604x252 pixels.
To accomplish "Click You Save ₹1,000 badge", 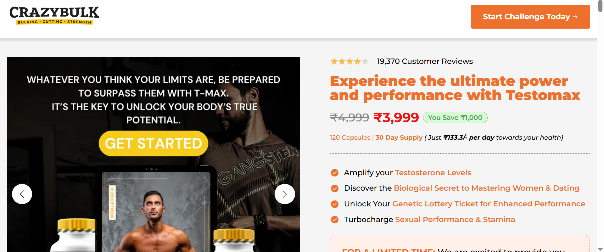I will [x=455, y=117].
